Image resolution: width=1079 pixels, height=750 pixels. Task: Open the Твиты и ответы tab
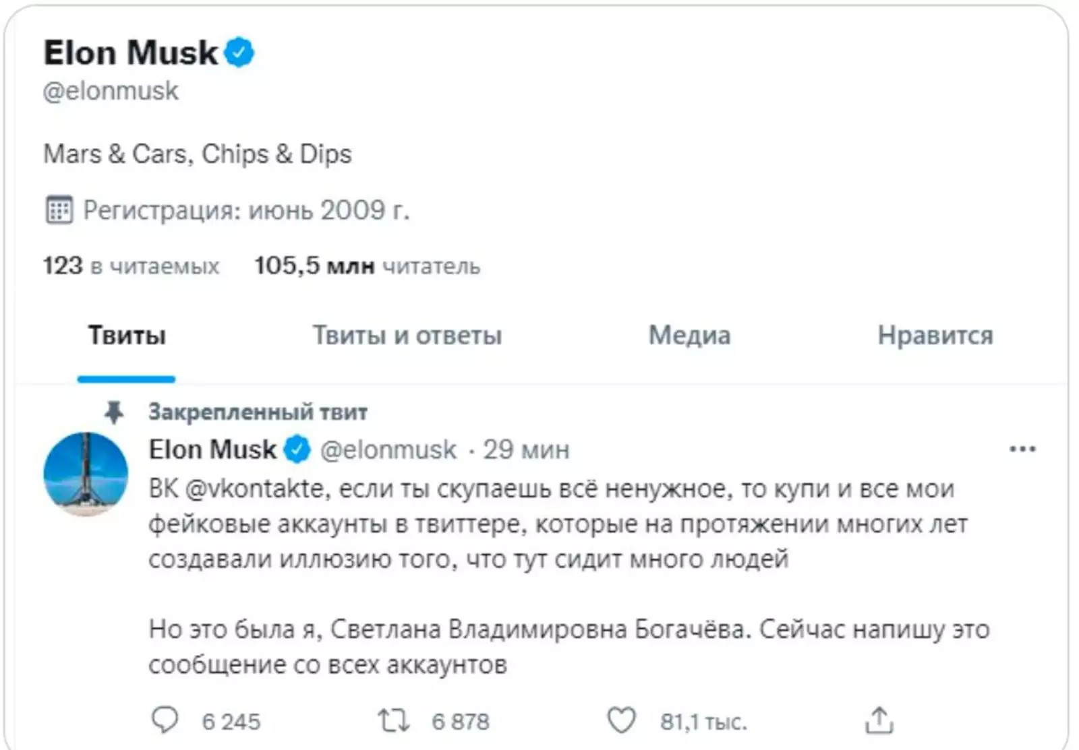[407, 336]
